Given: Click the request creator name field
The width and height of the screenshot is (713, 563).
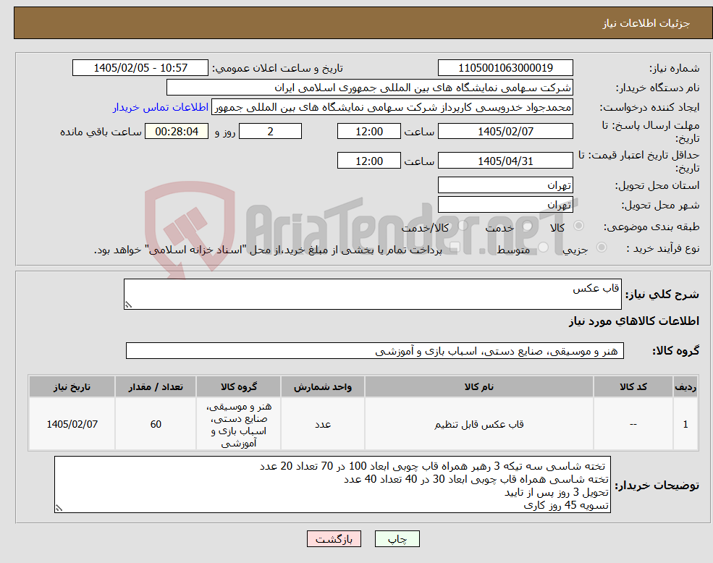Looking at the screenshot, I should point(392,107).
